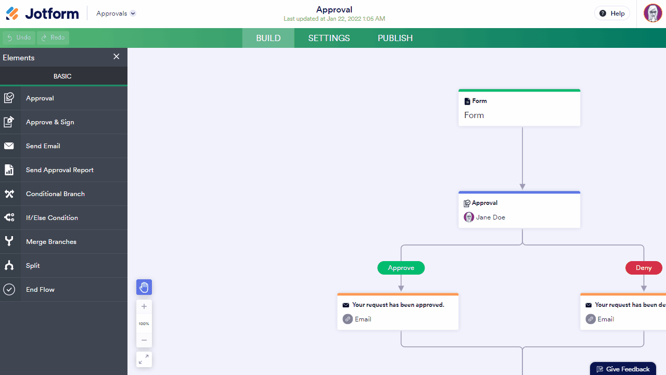
Task: Open the Approvals dropdown menu
Action: click(116, 14)
